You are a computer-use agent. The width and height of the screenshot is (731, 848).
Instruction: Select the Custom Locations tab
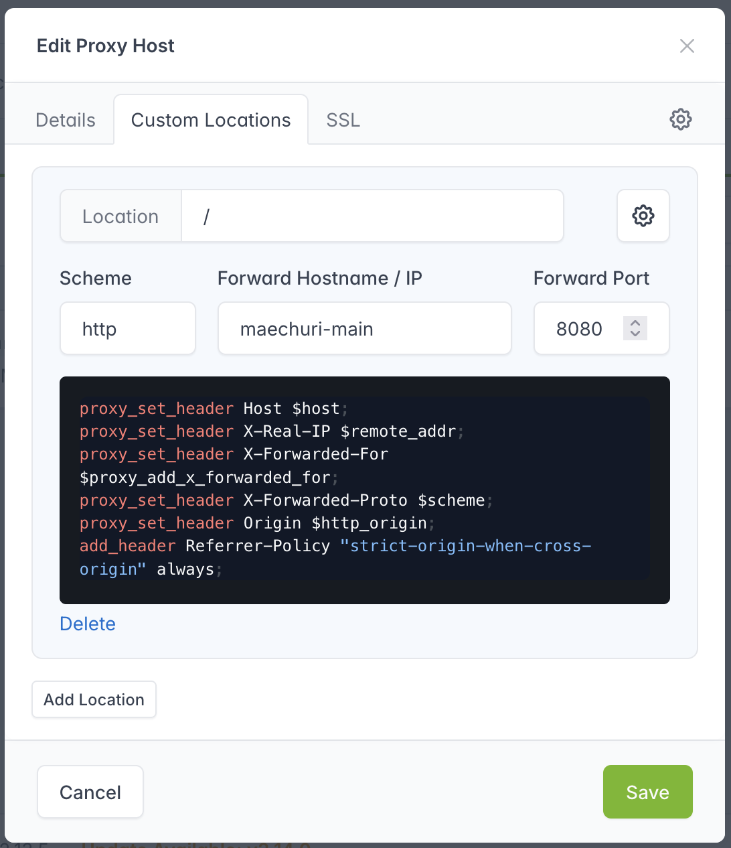tap(211, 120)
